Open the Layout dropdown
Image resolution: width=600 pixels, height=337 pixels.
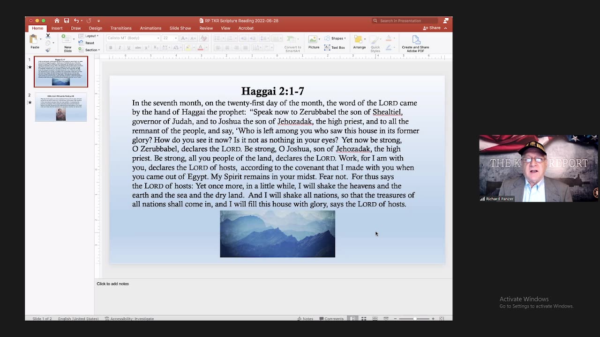(89, 36)
